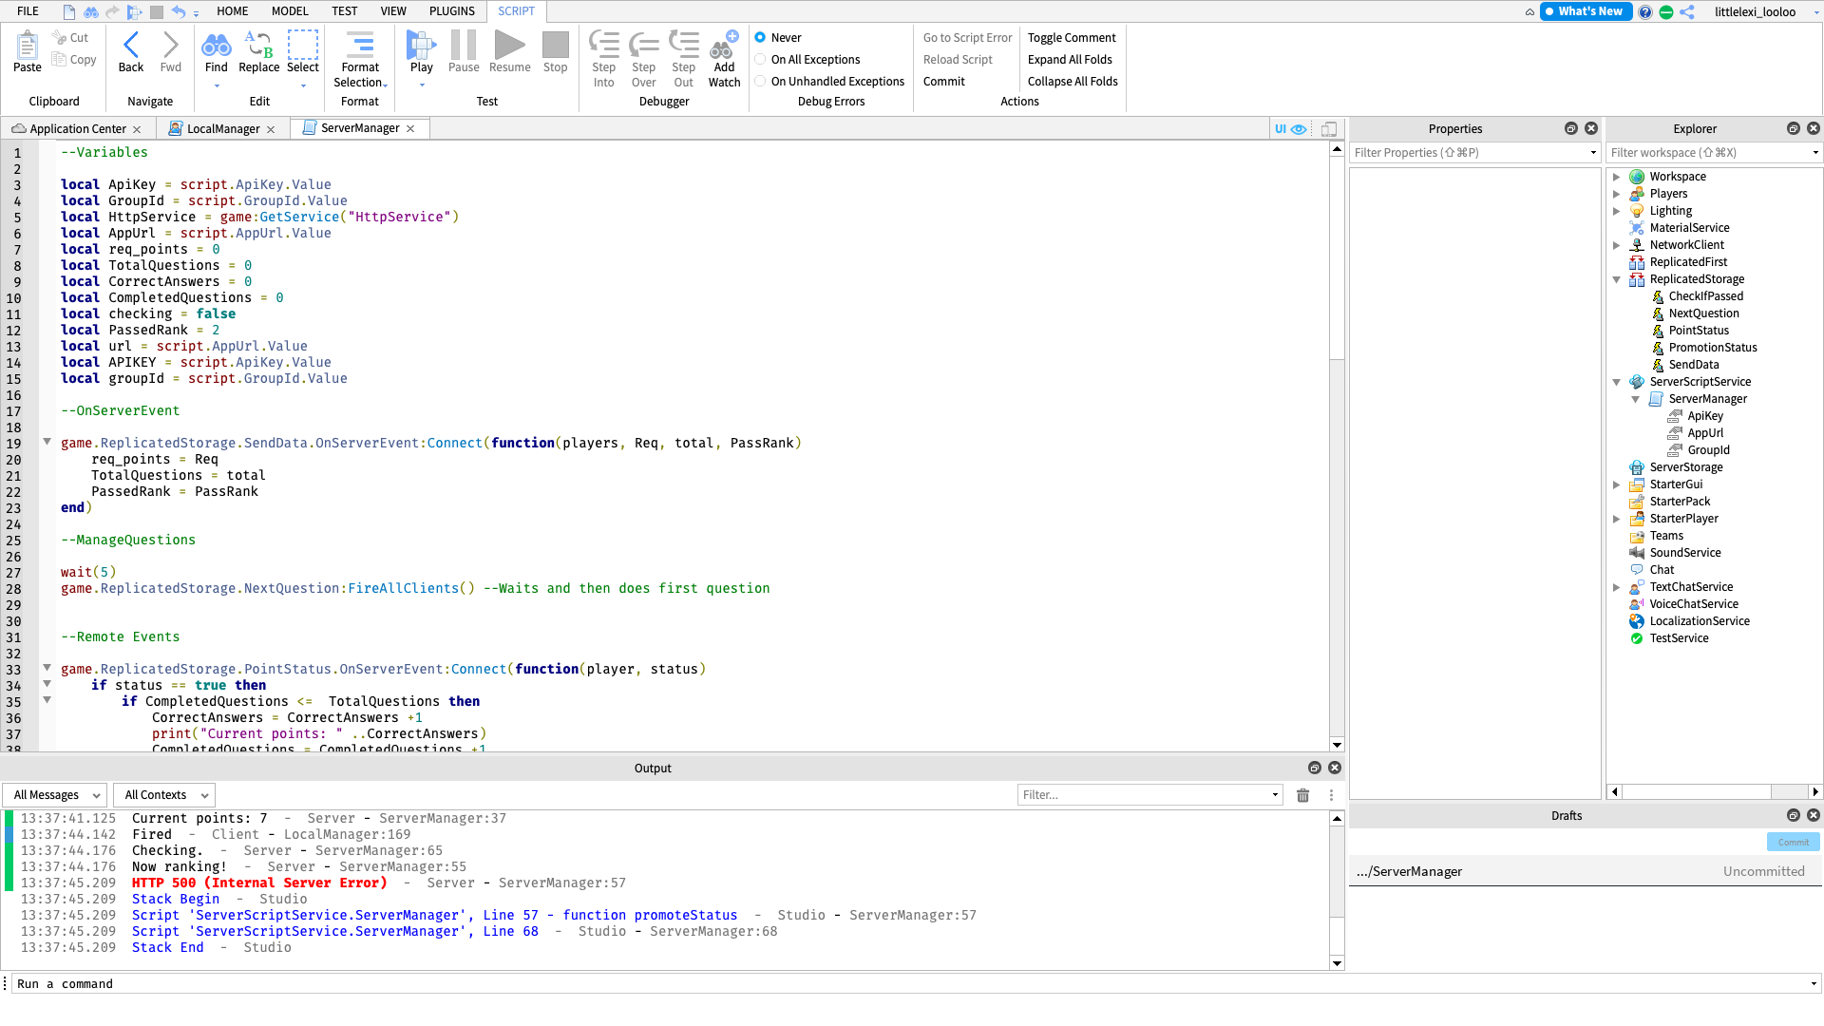Expand the StarterGui node

pyautogui.click(x=1616, y=484)
